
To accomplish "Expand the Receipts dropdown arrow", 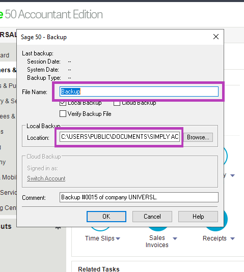I will pyautogui.click(x=232, y=238).
